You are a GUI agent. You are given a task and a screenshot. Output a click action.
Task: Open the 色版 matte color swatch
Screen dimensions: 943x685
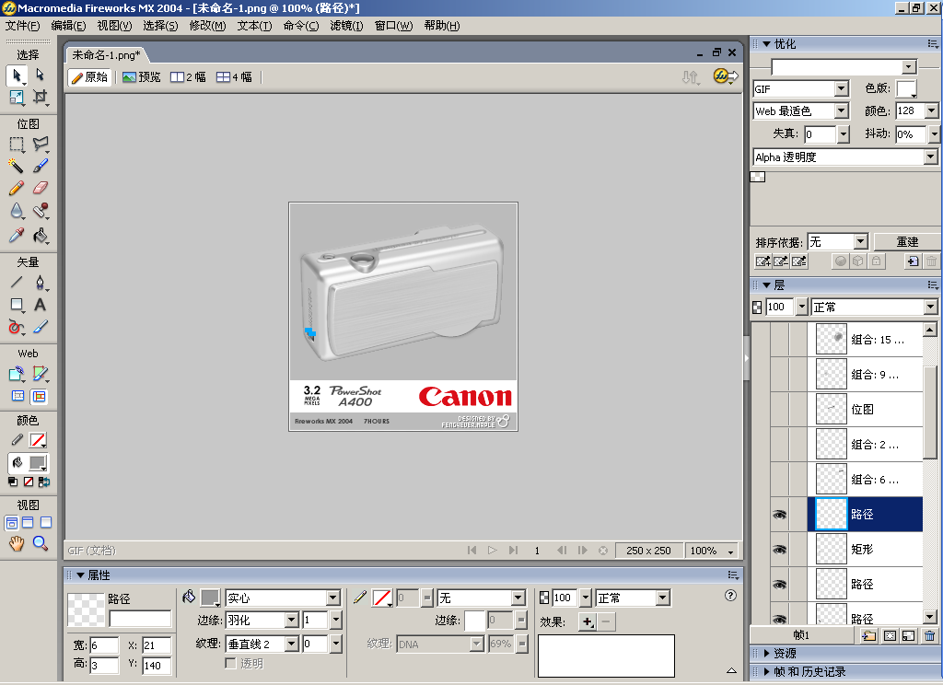[906, 89]
